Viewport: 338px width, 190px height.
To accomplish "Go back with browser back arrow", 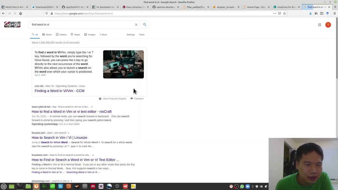I will 4,13.
